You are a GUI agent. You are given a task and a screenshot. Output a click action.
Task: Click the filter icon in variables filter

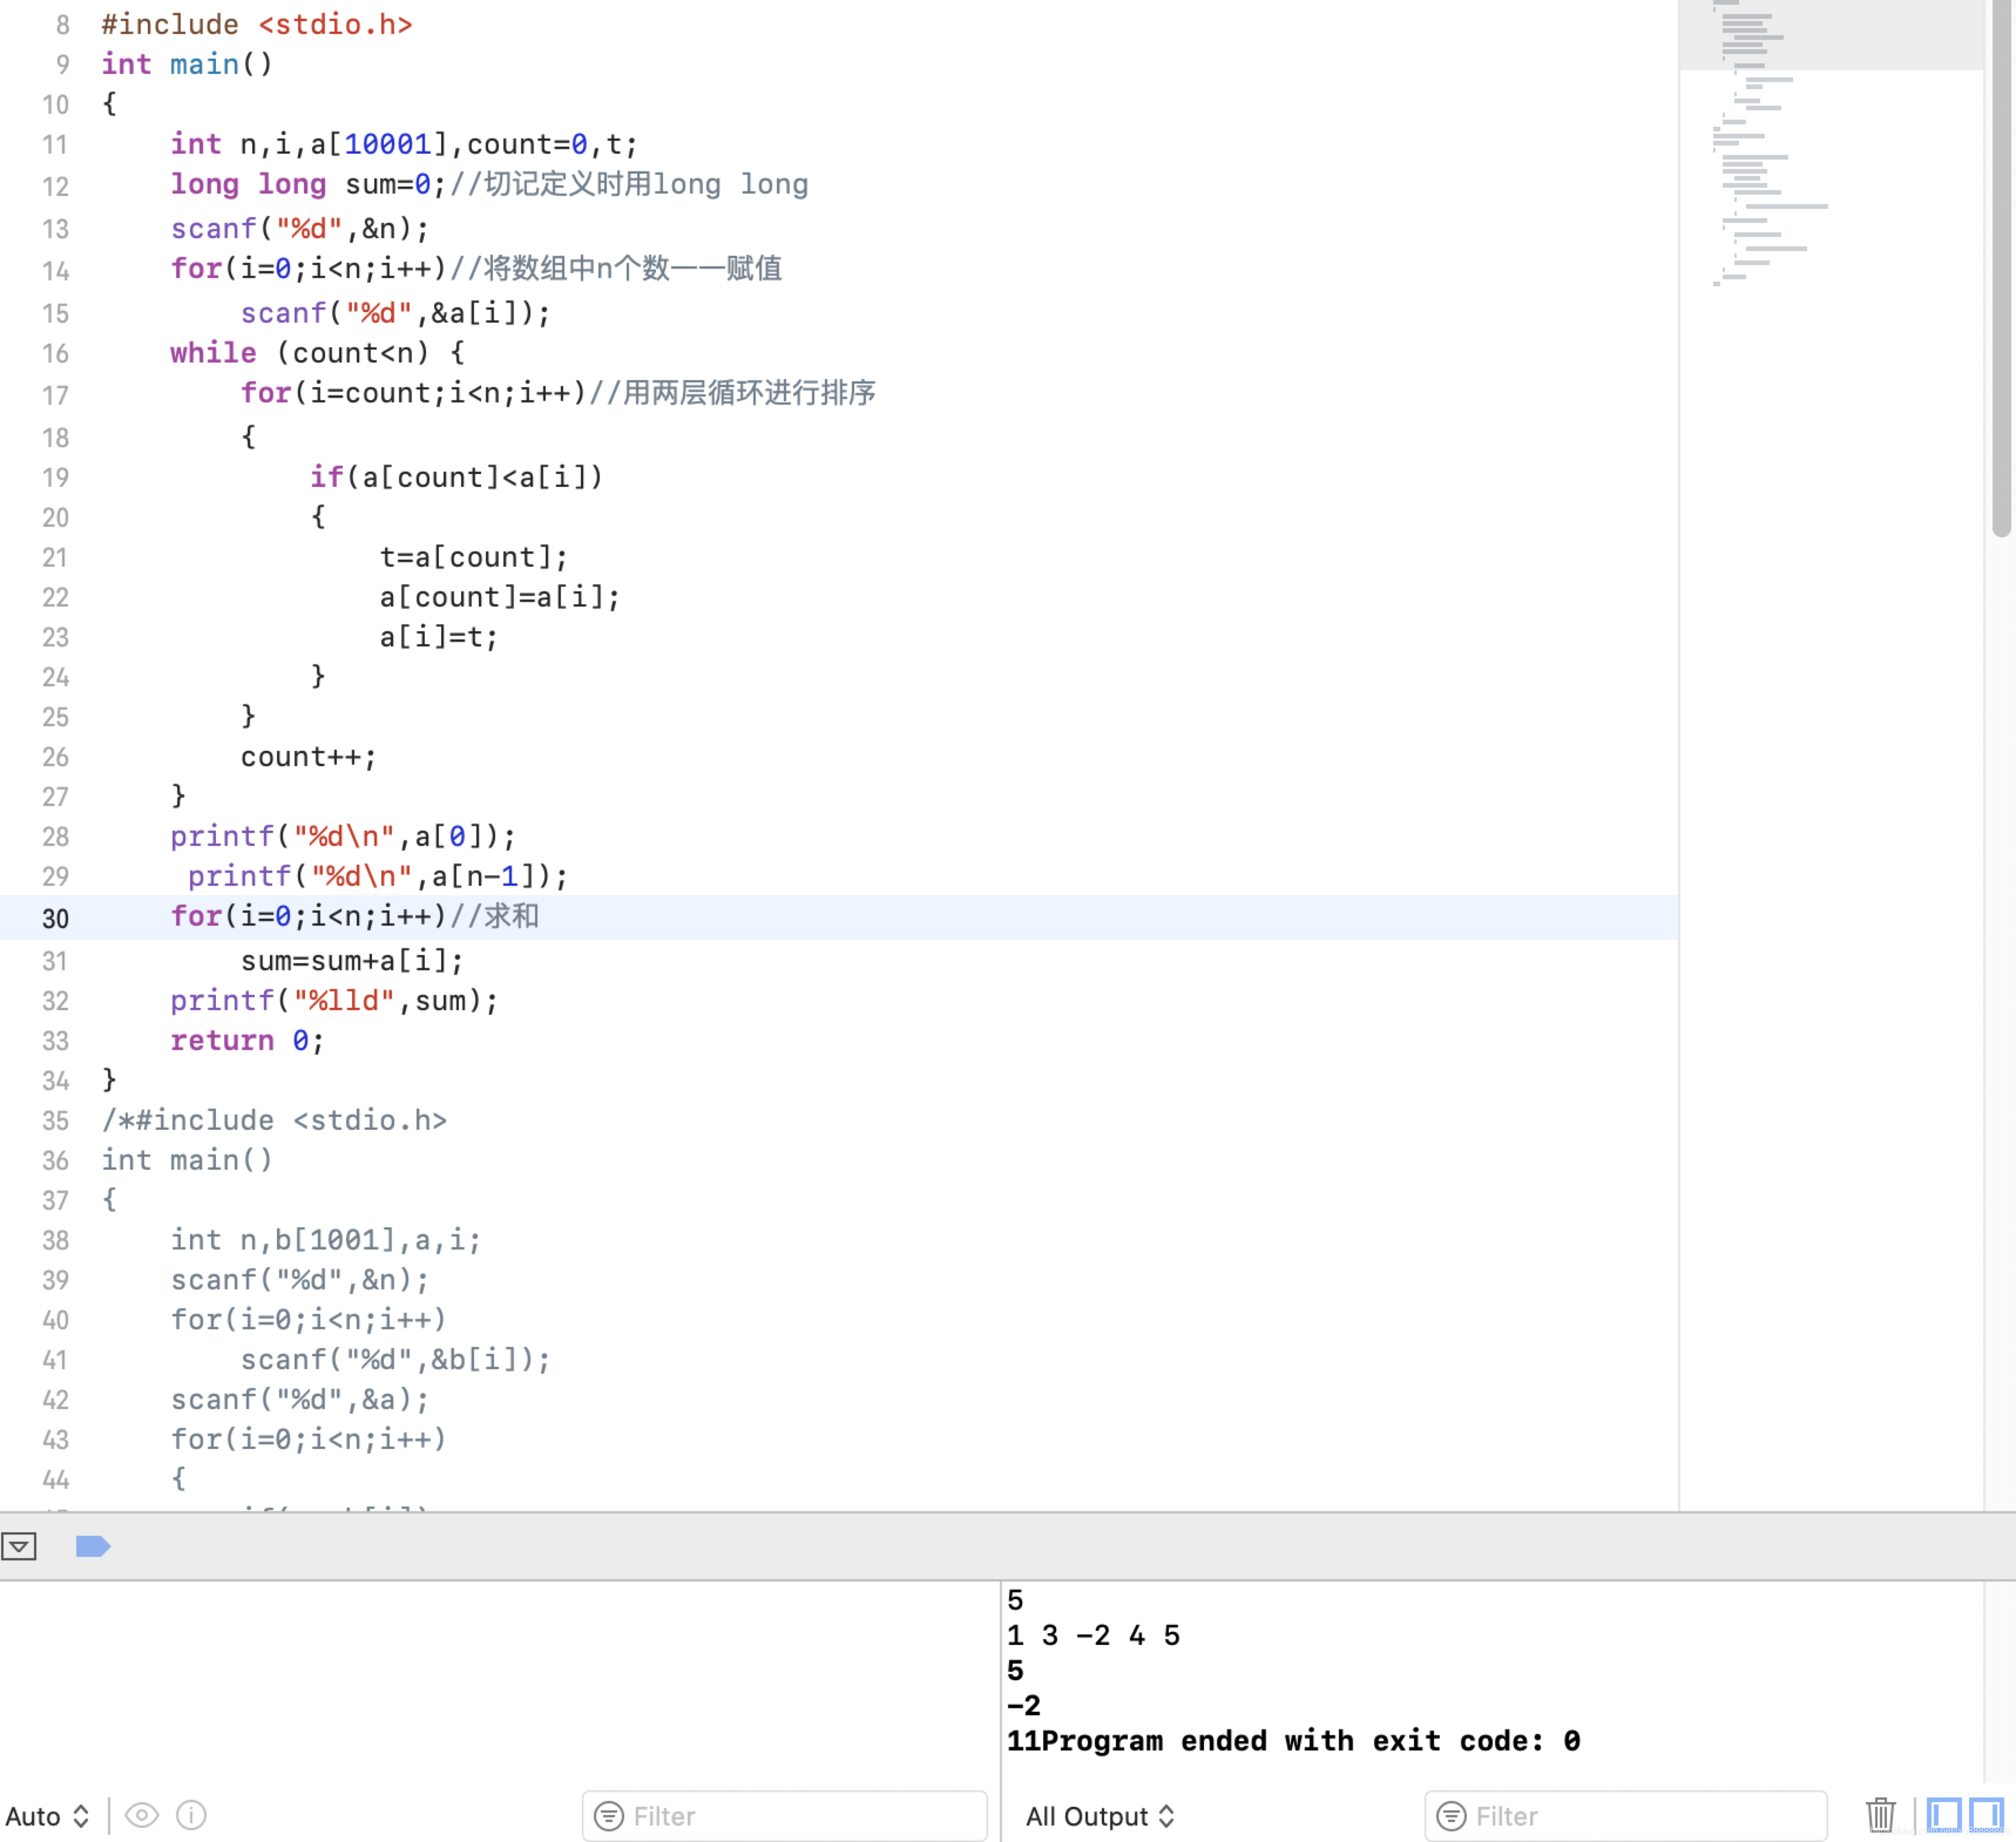[x=608, y=1816]
